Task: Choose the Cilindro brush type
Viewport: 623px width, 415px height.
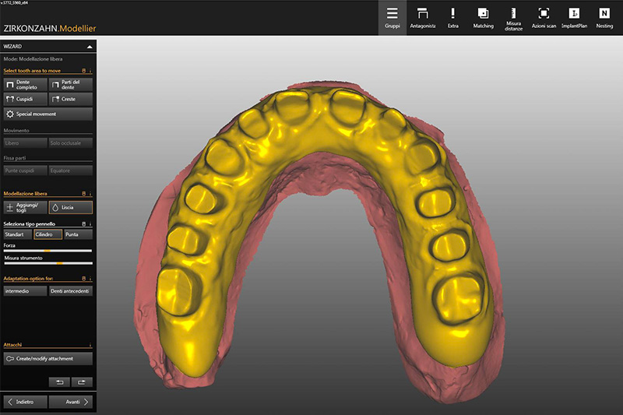Action: pyautogui.click(x=48, y=234)
